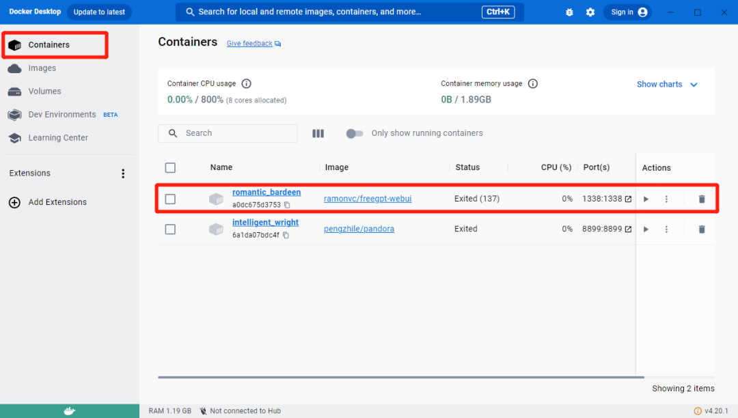
Task: Open pengzhile/pandora image link
Action: [359, 229]
